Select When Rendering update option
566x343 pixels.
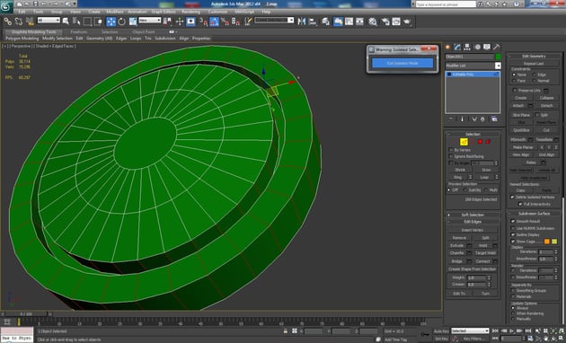[x=513, y=313]
